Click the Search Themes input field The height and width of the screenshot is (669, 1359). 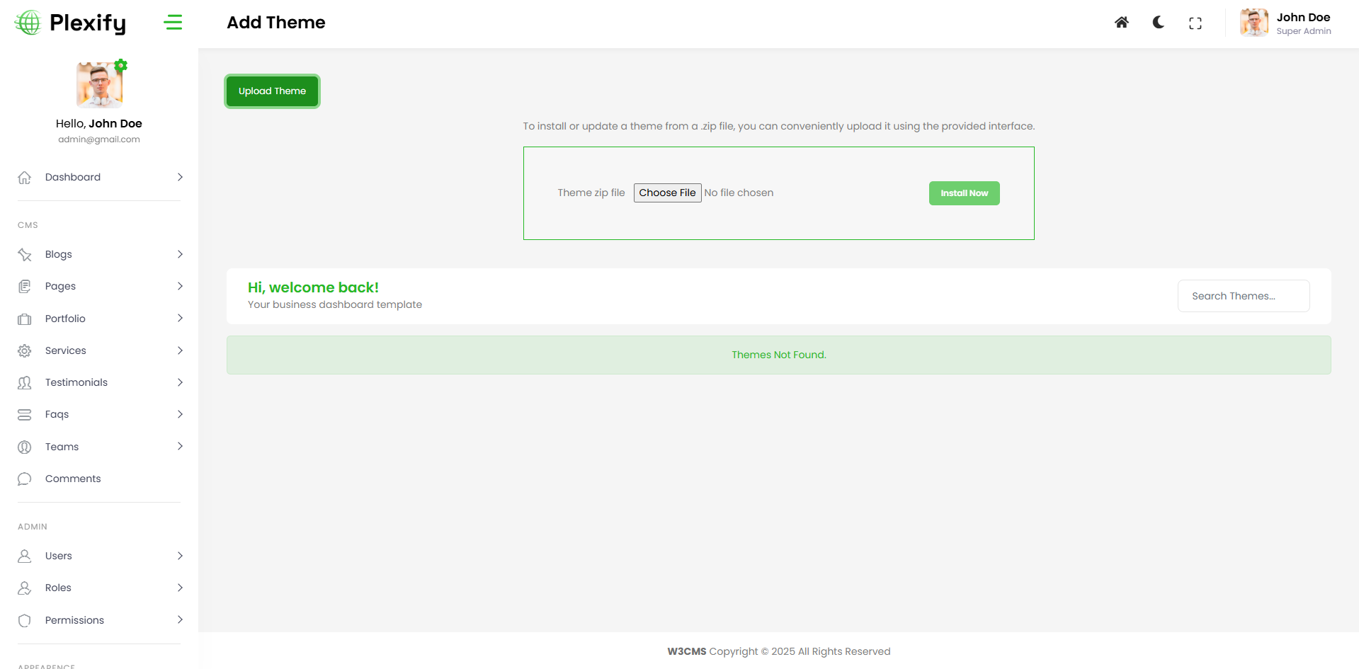(x=1243, y=296)
